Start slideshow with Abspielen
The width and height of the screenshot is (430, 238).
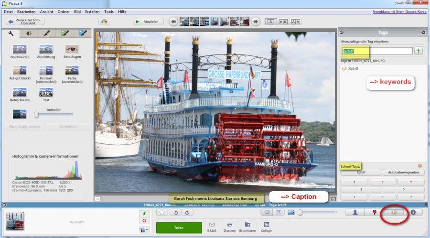point(149,22)
